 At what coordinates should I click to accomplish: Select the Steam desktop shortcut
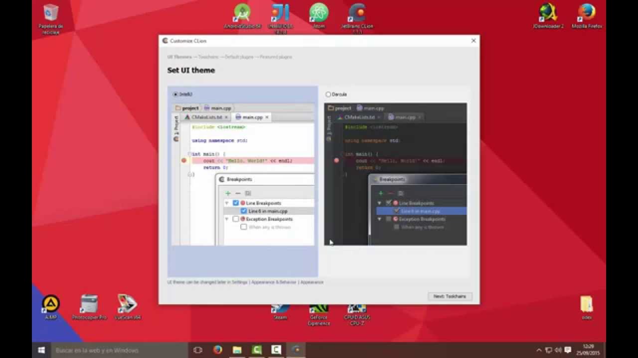pyautogui.click(x=281, y=313)
